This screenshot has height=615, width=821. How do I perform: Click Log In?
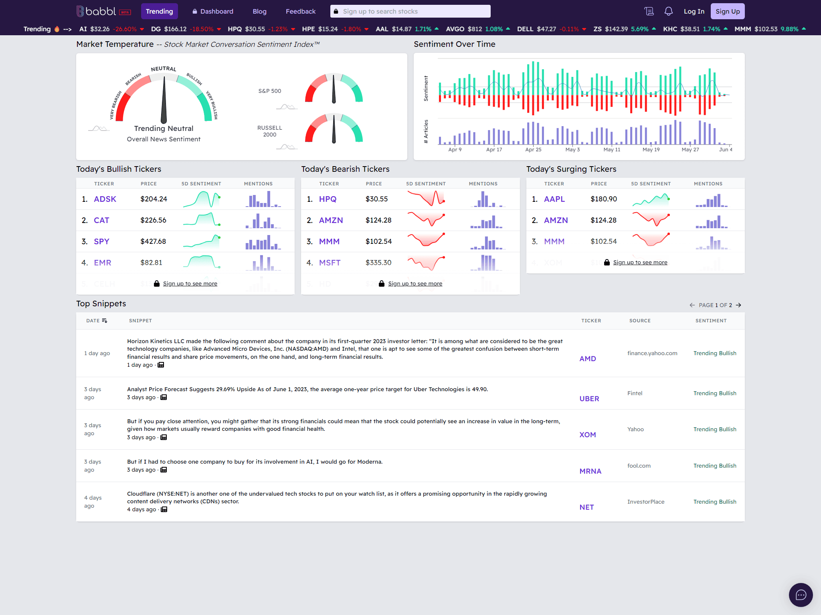pyautogui.click(x=694, y=11)
